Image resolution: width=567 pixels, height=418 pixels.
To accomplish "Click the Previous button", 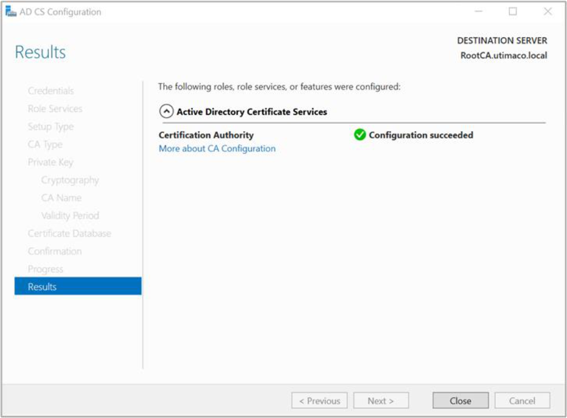I will tap(319, 400).
